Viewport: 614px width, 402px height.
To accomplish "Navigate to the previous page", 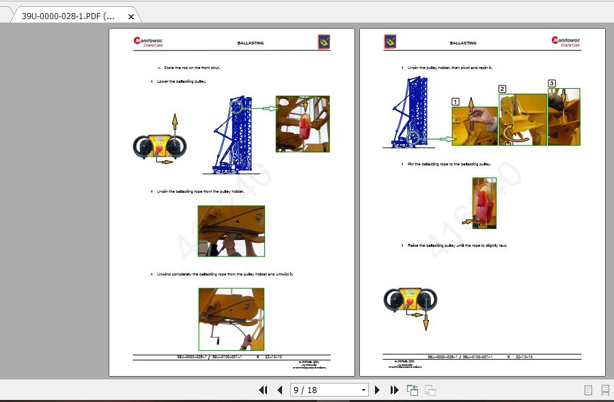I will tap(279, 390).
